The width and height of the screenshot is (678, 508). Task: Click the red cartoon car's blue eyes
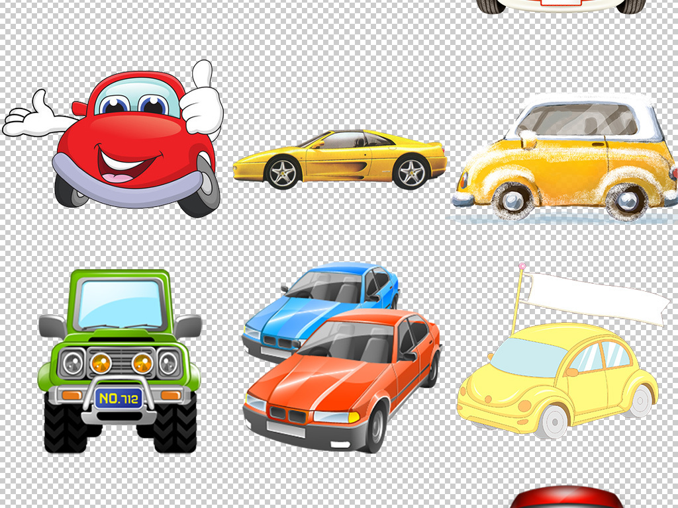(x=134, y=105)
